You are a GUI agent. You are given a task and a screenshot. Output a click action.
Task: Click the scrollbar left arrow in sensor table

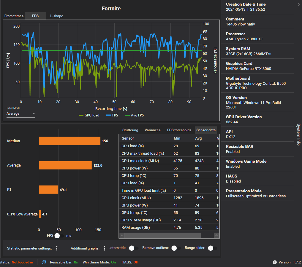tap(122, 235)
